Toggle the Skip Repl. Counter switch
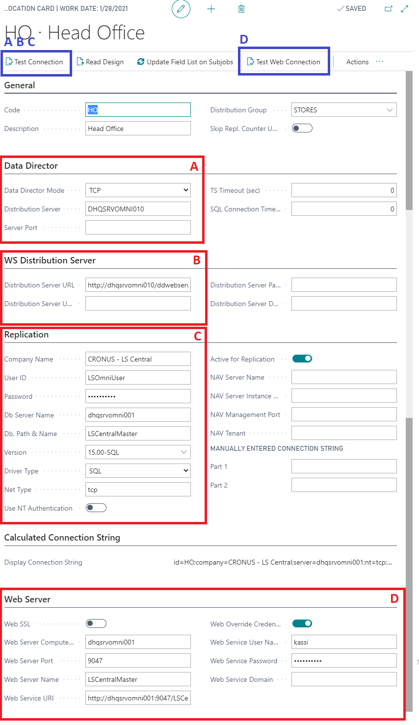The height and width of the screenshot is (725, 419). point(302,129)
